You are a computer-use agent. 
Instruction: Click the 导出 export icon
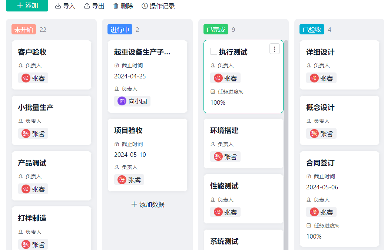[x=86, y=6]
